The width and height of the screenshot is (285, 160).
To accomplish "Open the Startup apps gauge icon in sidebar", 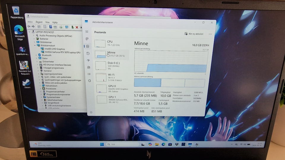I will point(88,60).
